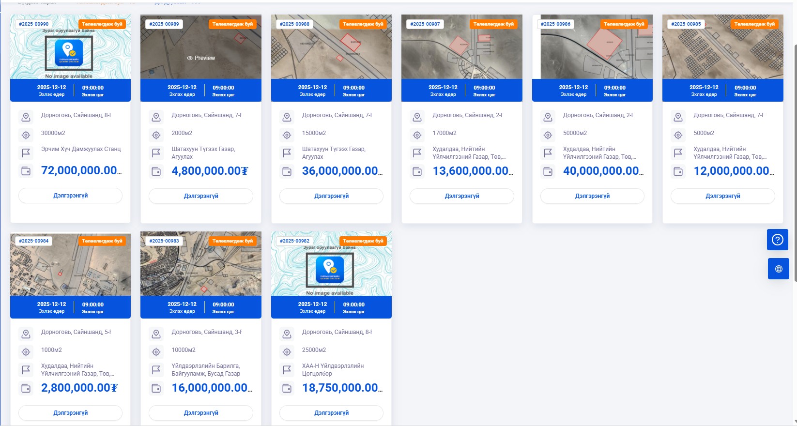Click location pin icon on listing #2025-00984

coord(26,334)
